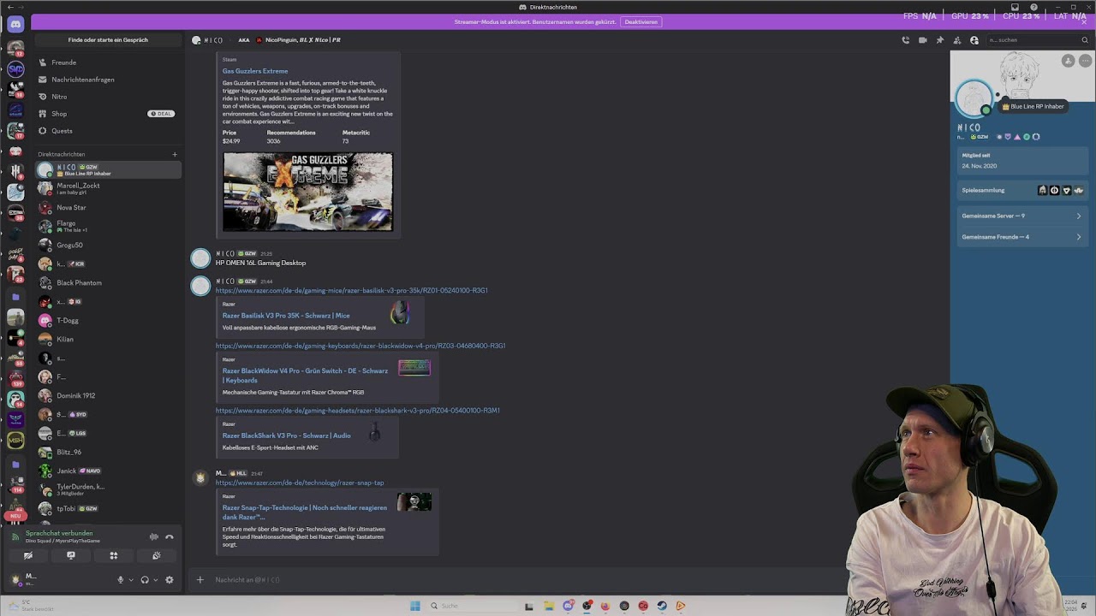Open File Explorer from the taskbar
1096x616 pixels.
(549, 606)
